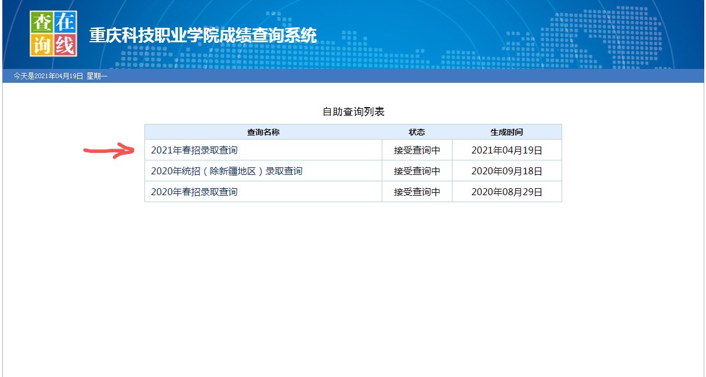
Task: Click the green 查 logo tile
Action: tap(42, 22)
